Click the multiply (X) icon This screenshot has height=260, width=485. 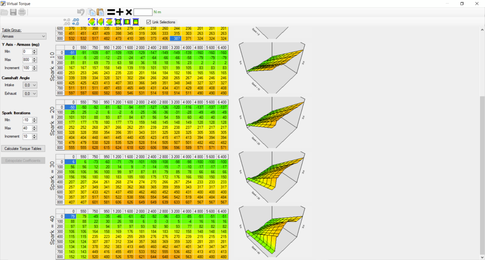coord(129,12)
